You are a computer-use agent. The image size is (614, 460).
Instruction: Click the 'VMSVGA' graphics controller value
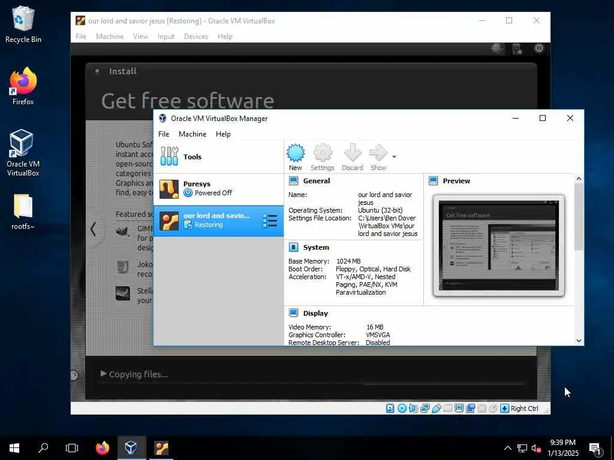[378, 335]
